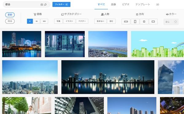This screenshot has width=184, height=114.
Task: Toggle the ¥¥¥ price filter
Action: click(x=44, y=21)
